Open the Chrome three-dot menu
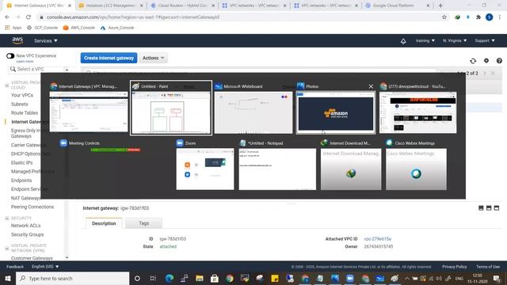 pyautogui.click(x=500, y=17)
